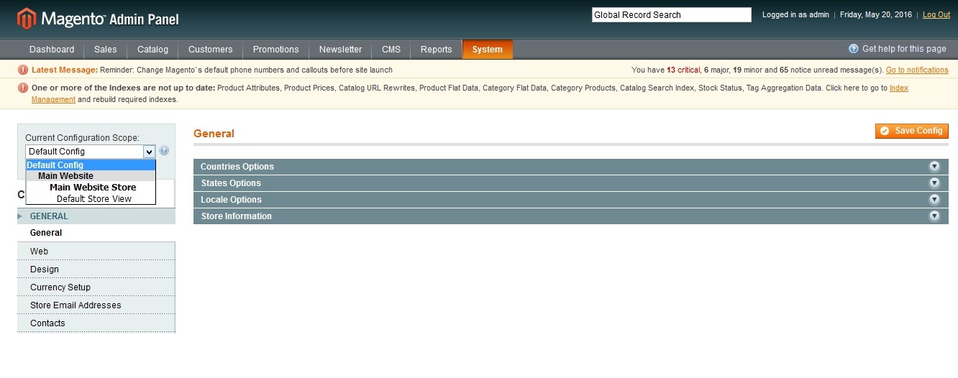Open the Dashboard menu
This screenshot has width=958, height=378.
[52, 50]
